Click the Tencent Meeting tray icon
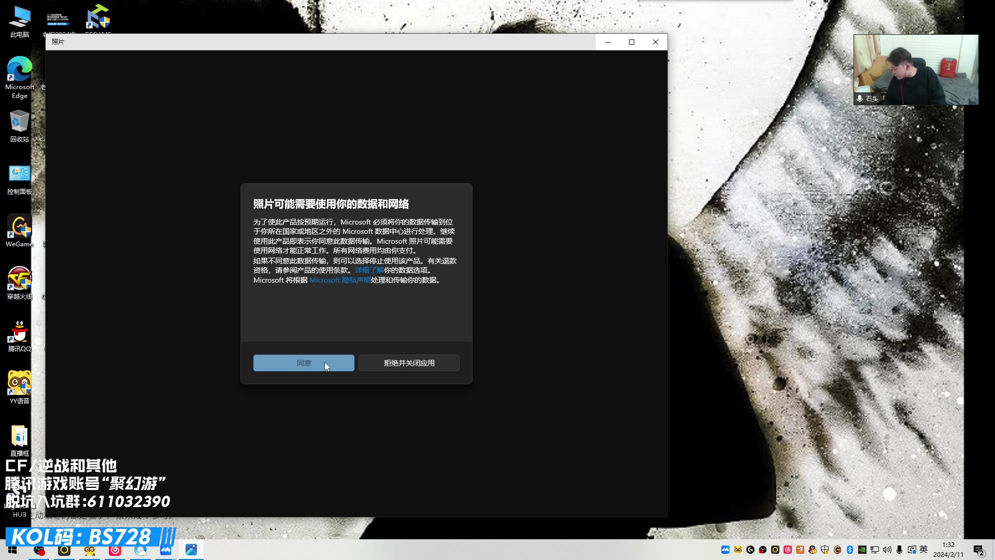This screenshot has height=560, width=995. pyautogui.click(x=726, y=550)
